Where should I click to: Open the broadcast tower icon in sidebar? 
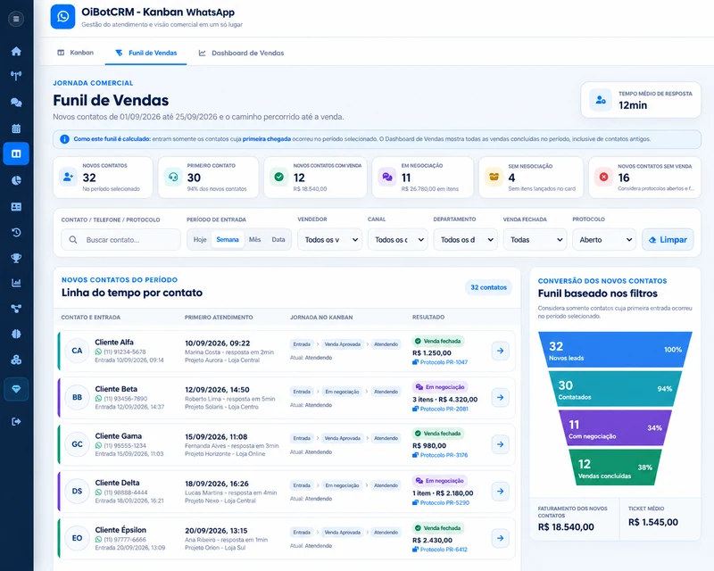click(16, 76)
